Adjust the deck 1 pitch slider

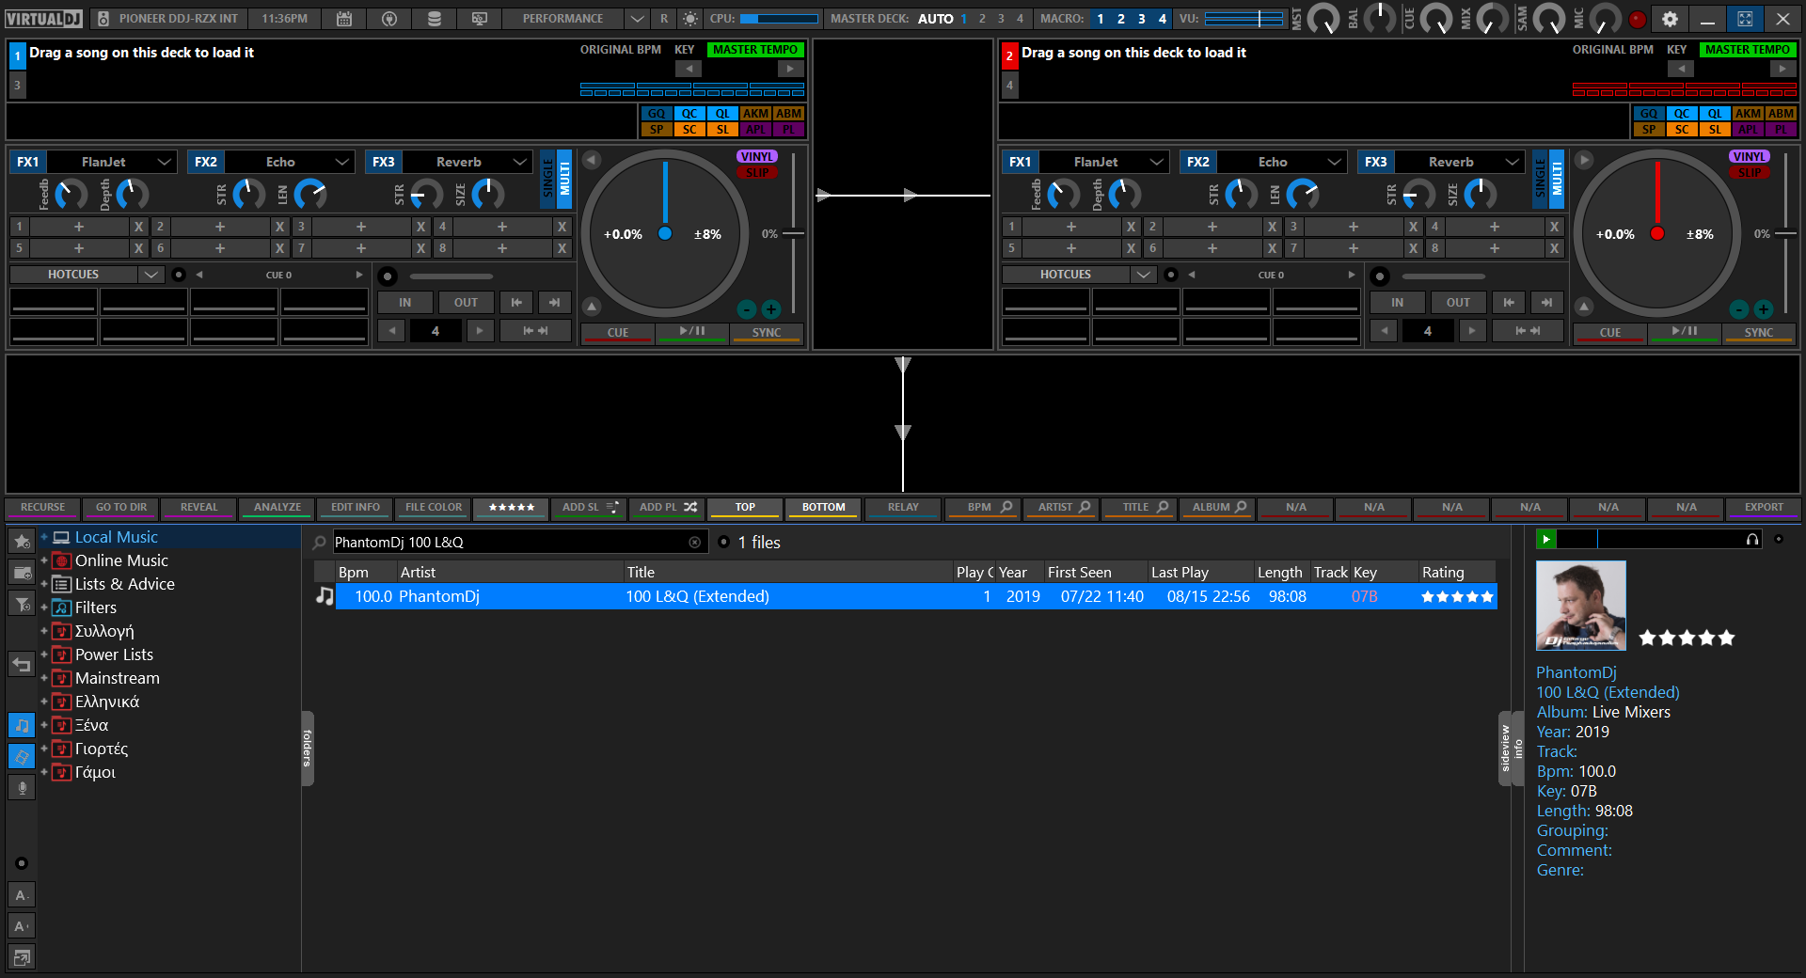click(x=793, y=233)
